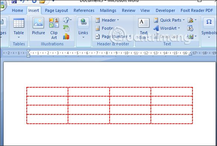
Task: Click the Text Box icon
Action: pyautogui.click(x=144, y=23)
